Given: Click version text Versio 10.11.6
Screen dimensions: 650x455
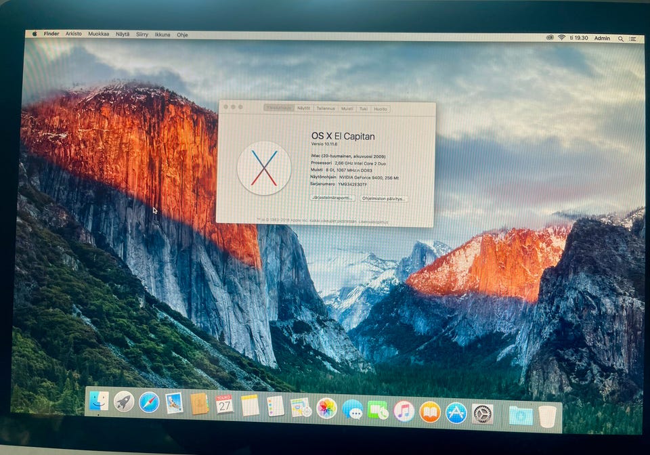Looking at the screenshot, I should click(x=324, y=144).
